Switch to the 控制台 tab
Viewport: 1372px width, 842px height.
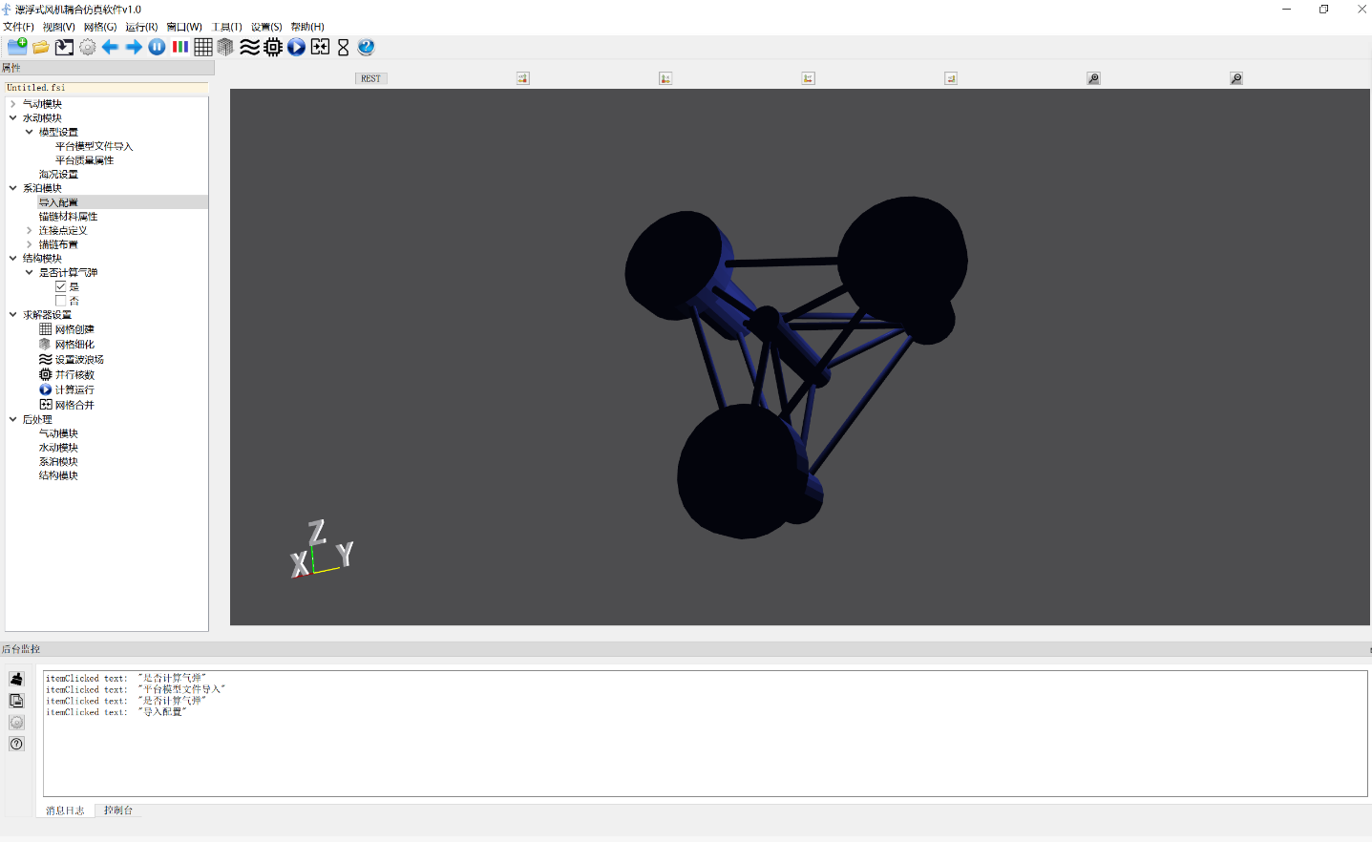pos(118,810)
